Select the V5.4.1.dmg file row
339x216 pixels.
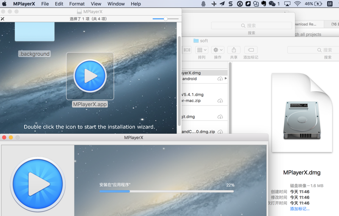pos(205,94)
